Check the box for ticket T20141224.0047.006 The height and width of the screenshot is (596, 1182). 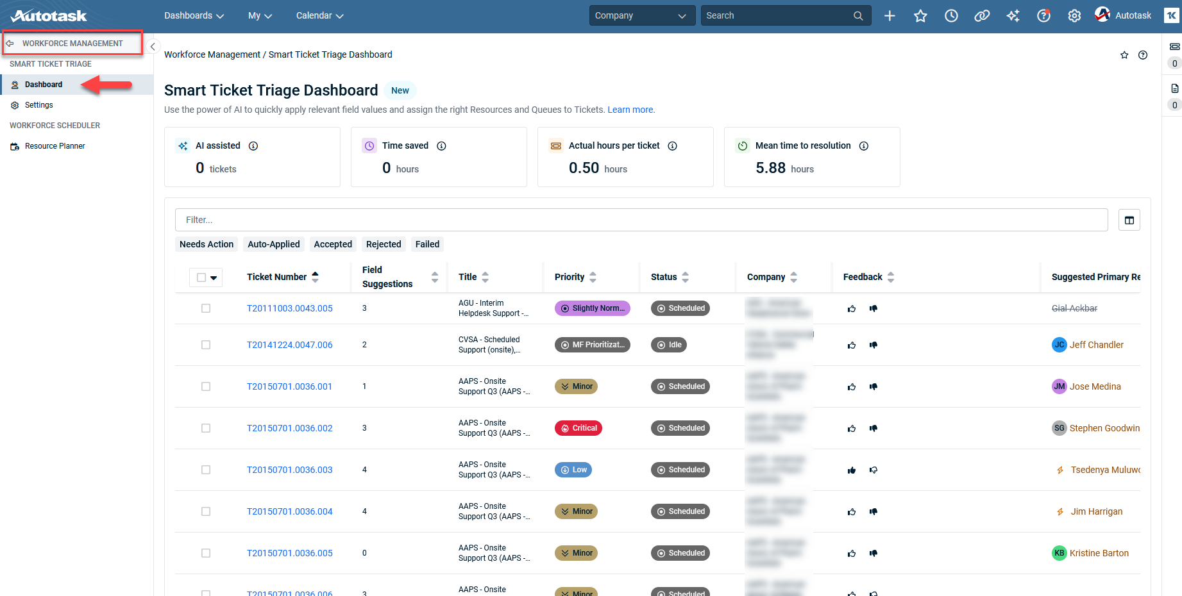coord(206,345)
